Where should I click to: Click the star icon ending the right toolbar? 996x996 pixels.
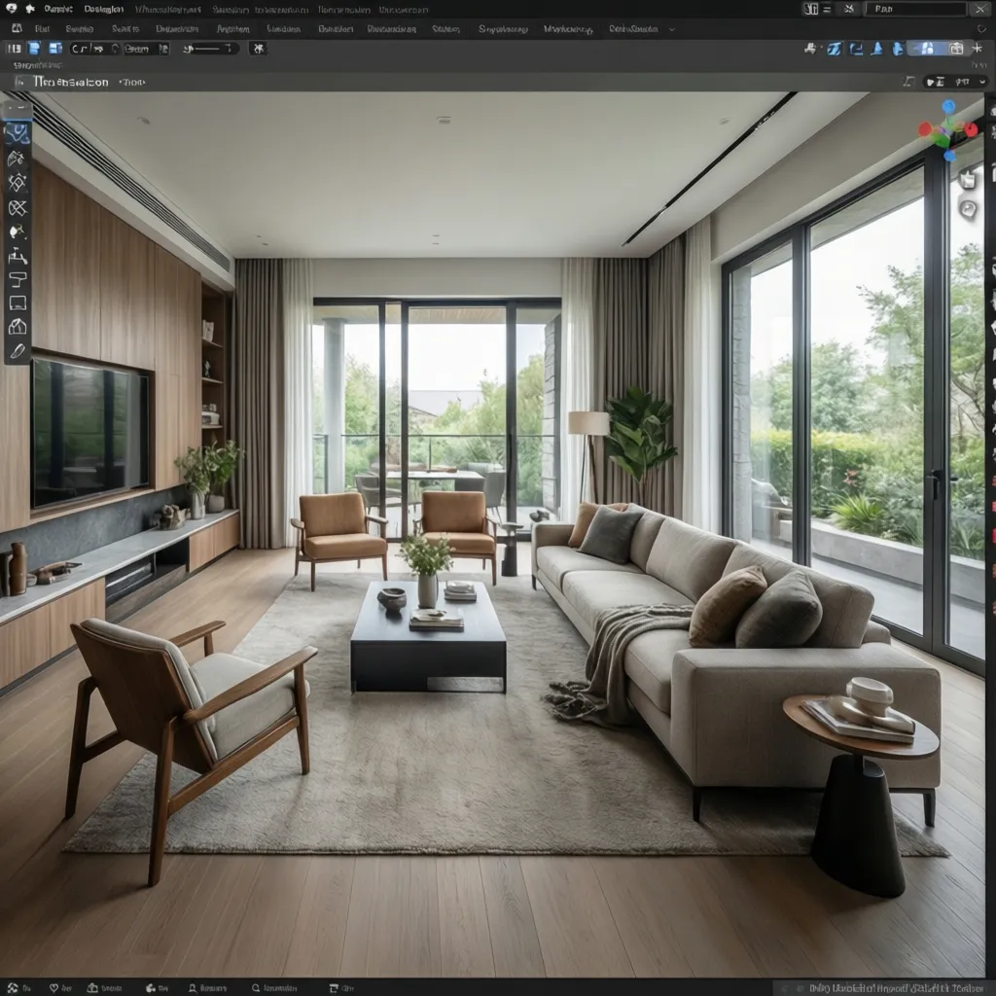coord(977,49)
